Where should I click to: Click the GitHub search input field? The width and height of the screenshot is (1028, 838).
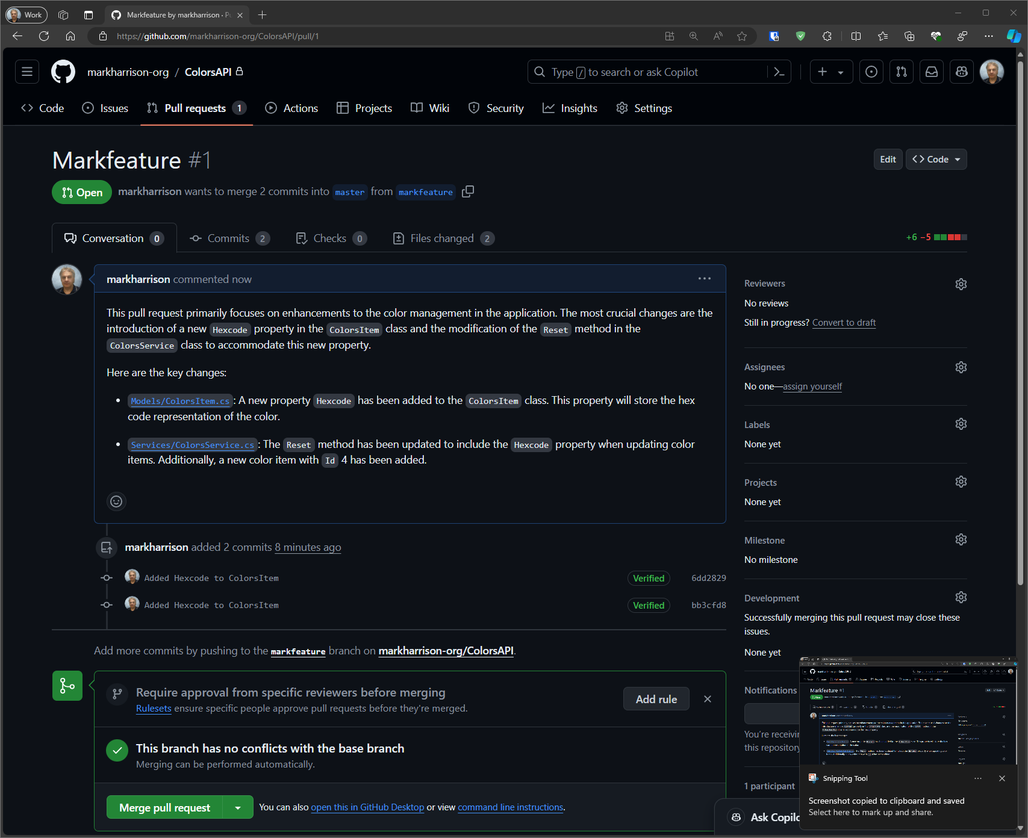[x=647, y=72]
